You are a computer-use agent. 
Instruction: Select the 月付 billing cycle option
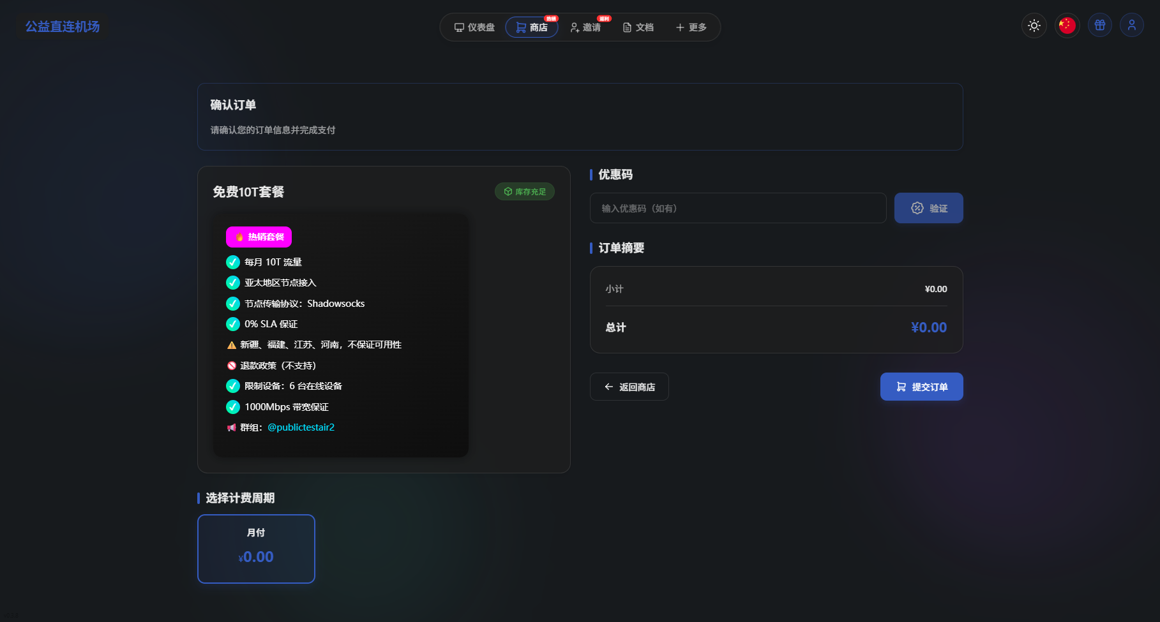pyautogui.click(x=256, y=549)
